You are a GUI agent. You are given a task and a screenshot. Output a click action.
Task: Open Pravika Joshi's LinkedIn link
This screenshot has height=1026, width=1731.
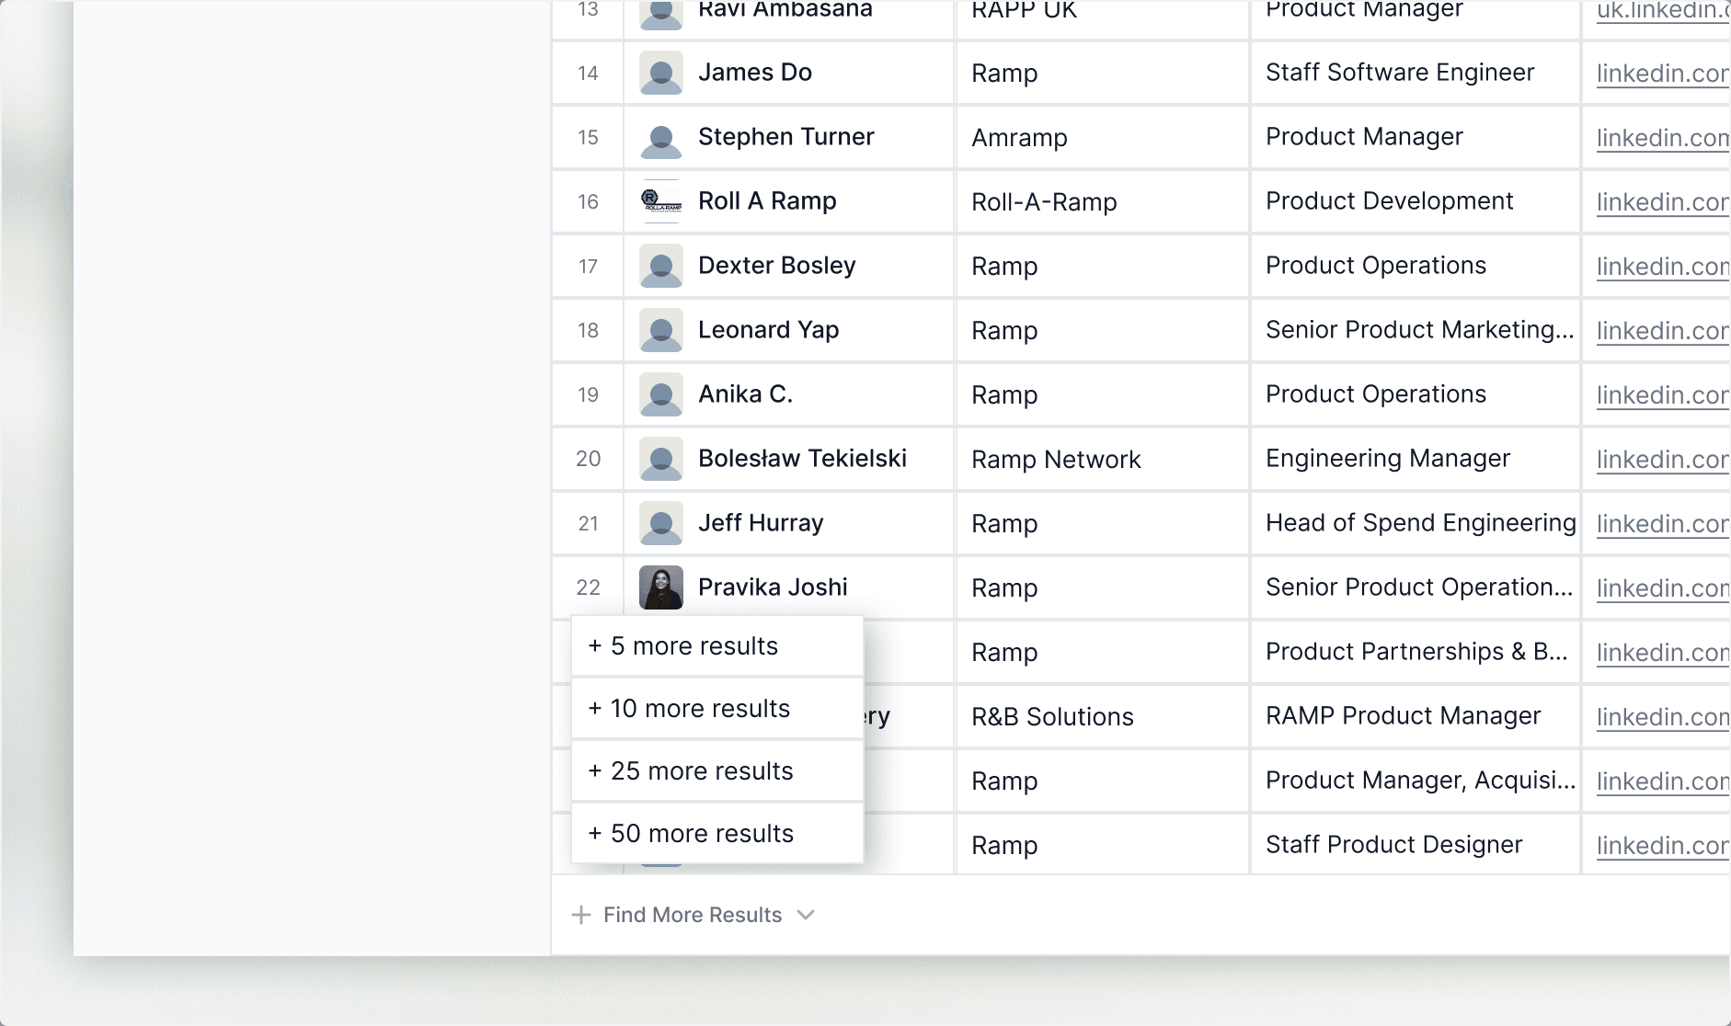point(1663,588)
